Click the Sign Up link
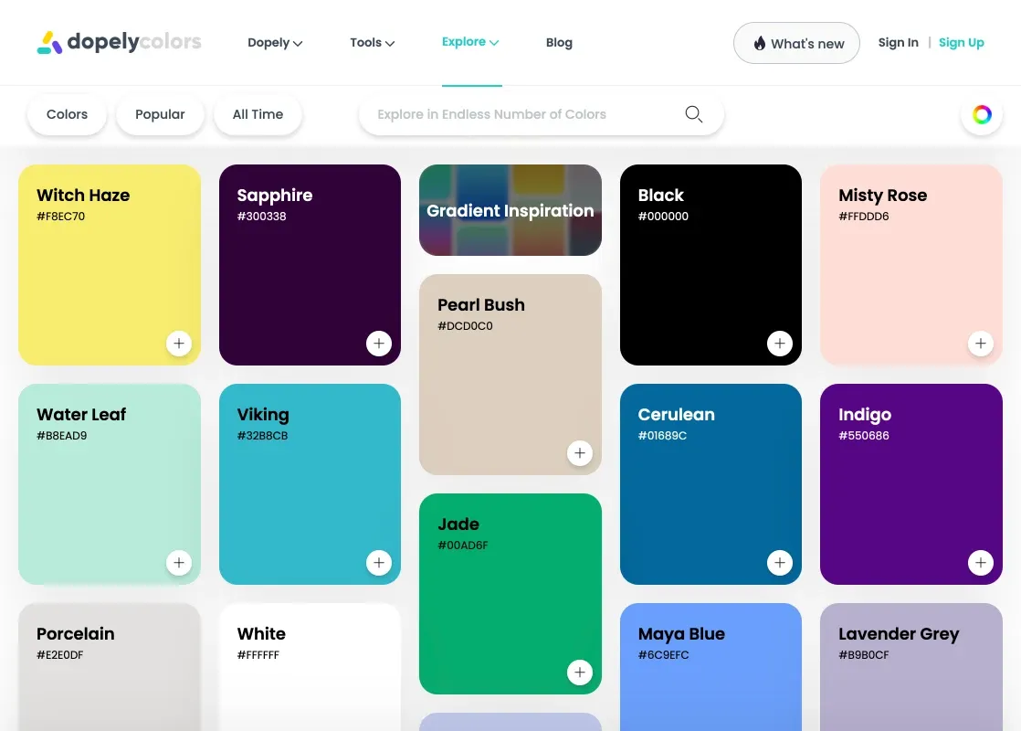 [x=961, y=43]
